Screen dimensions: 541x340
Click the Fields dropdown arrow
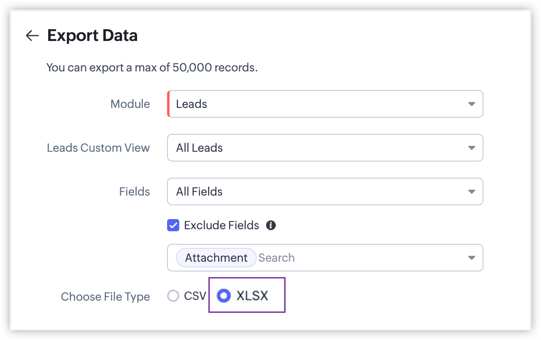471,192
